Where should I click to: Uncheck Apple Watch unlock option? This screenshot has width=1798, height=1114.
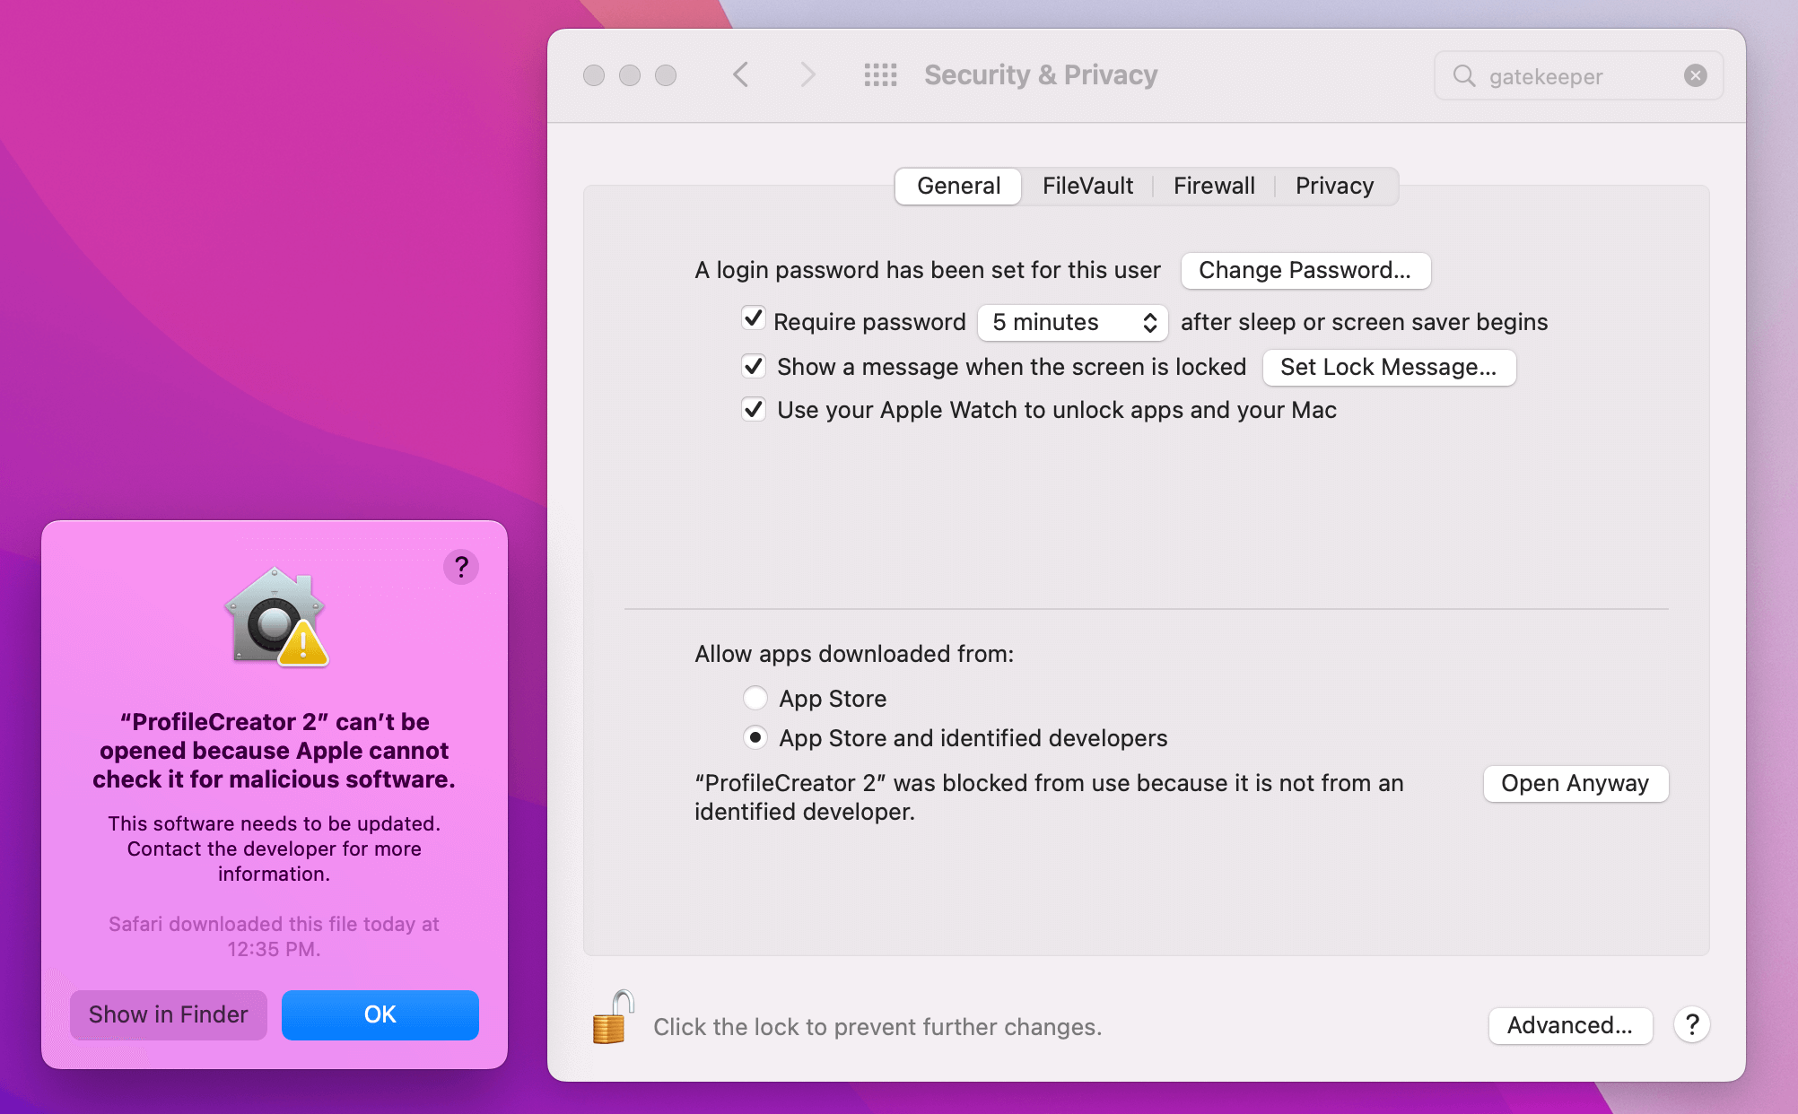point(754,409)
